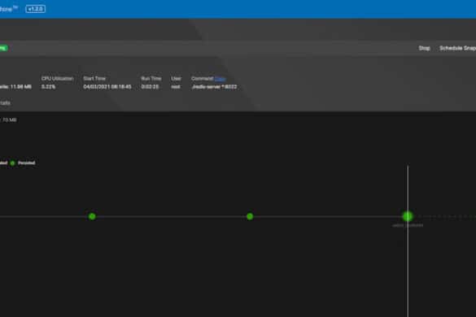Click the Persisted legend label
This screenshot has height=317, width=476.
click(26, 163)
